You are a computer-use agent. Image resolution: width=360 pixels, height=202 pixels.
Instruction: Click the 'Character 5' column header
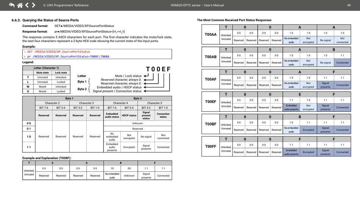click(x=155, y=103)
